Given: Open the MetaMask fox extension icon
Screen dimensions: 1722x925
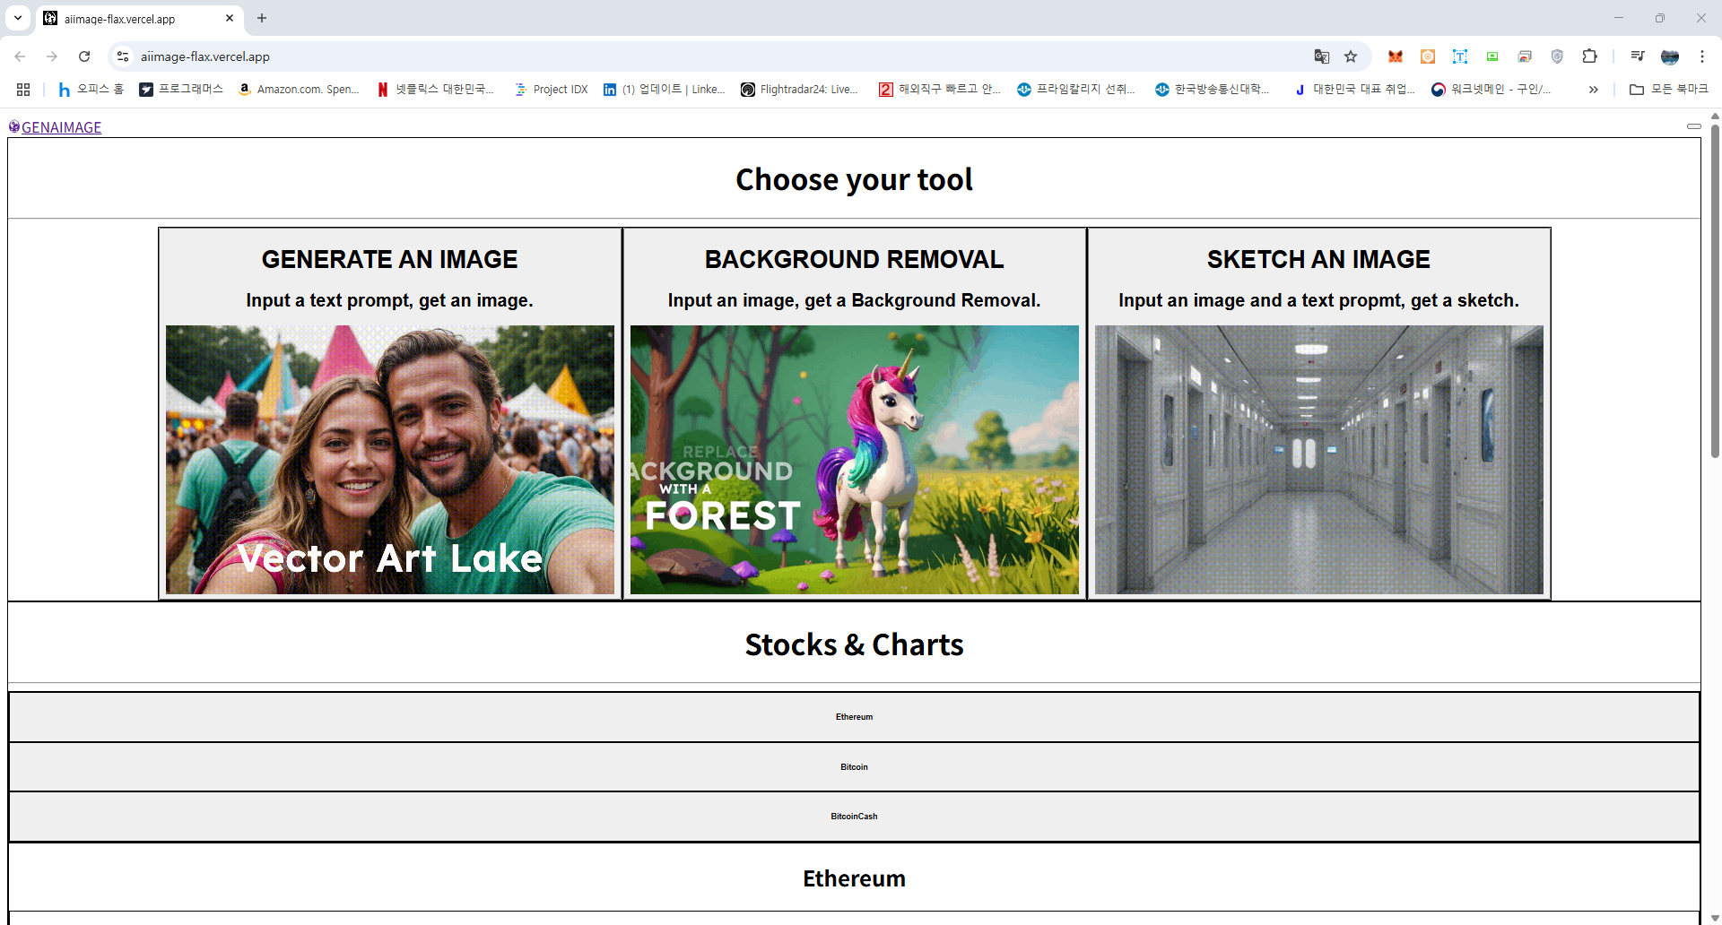Looking at the screenshot, I should tap(1396, 56).
